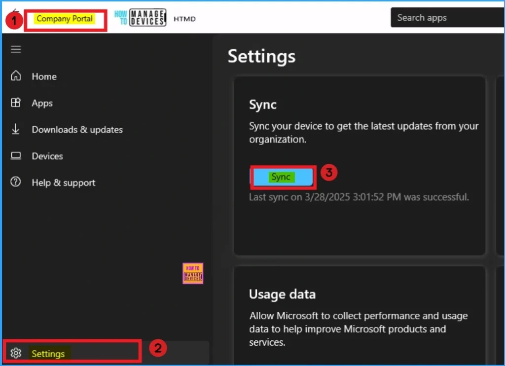Click in the Search apps field
The height and width of the screenshot is (366, 505).
pyautogui.click(x=447, y=17)
